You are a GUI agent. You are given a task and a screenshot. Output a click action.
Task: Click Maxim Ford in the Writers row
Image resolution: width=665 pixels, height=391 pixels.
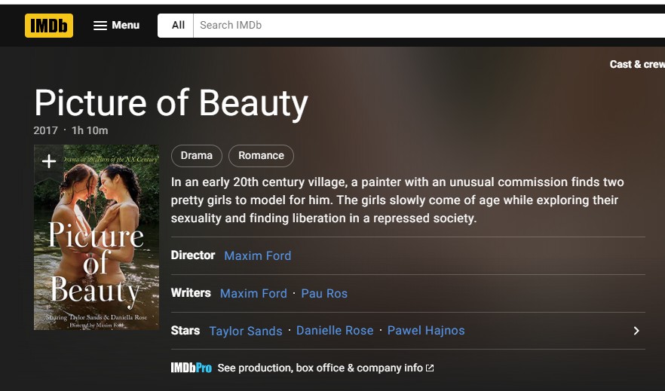tap(253, 293)
